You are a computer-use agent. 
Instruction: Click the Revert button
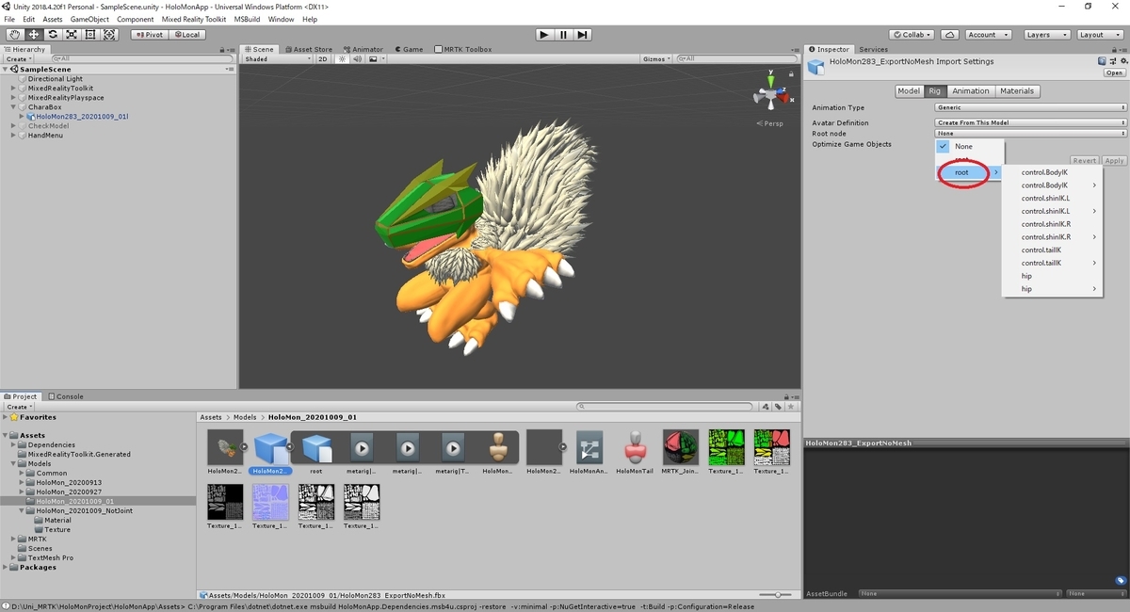pyautogui.click(x=1085, y=161)
